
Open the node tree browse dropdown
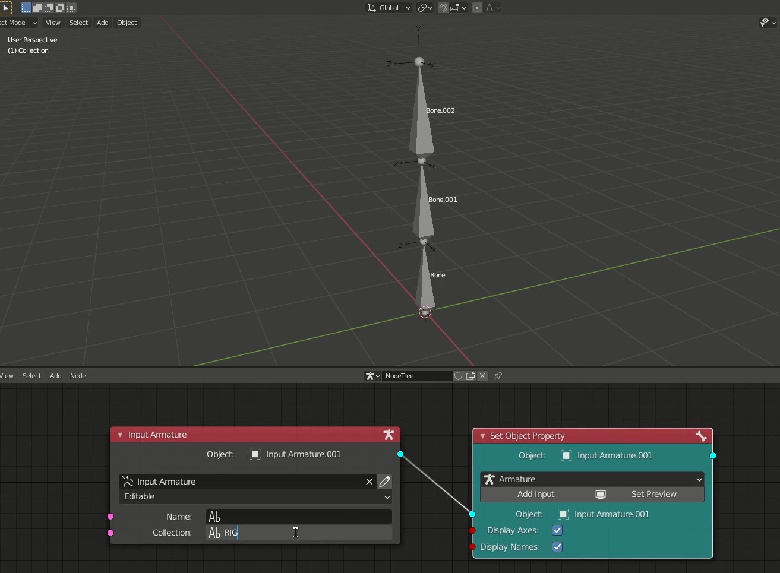pos(372,376)
